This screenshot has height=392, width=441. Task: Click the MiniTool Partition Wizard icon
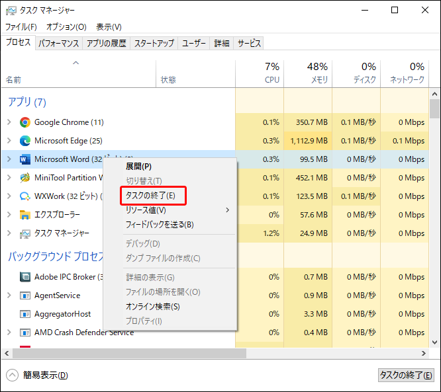[x=25, y=178]
